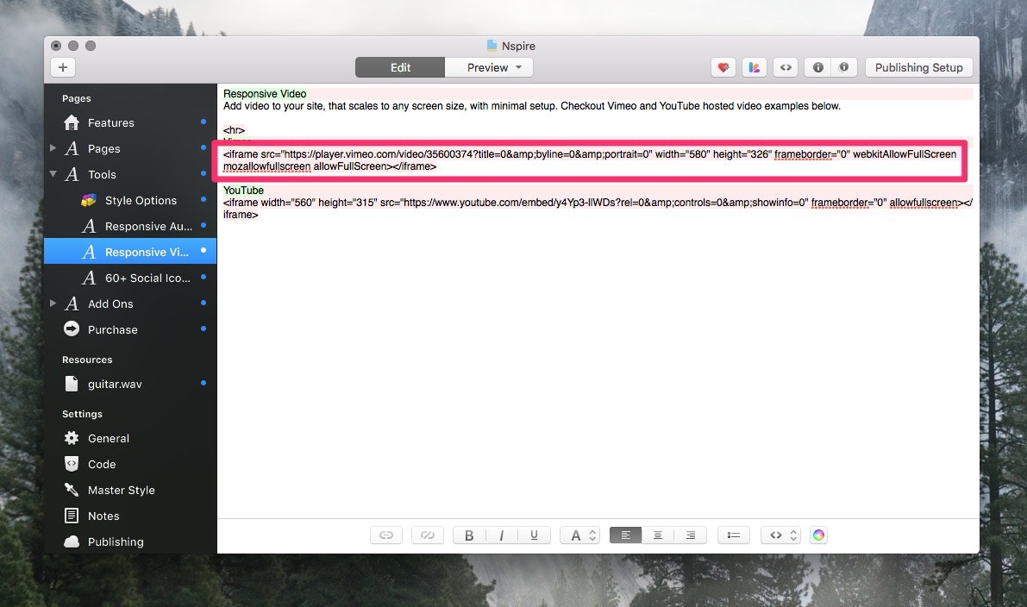Select guitar.wav resource file
This screenshot has height=607, width=1027.
pyautogui.click(x=130, y=384)
